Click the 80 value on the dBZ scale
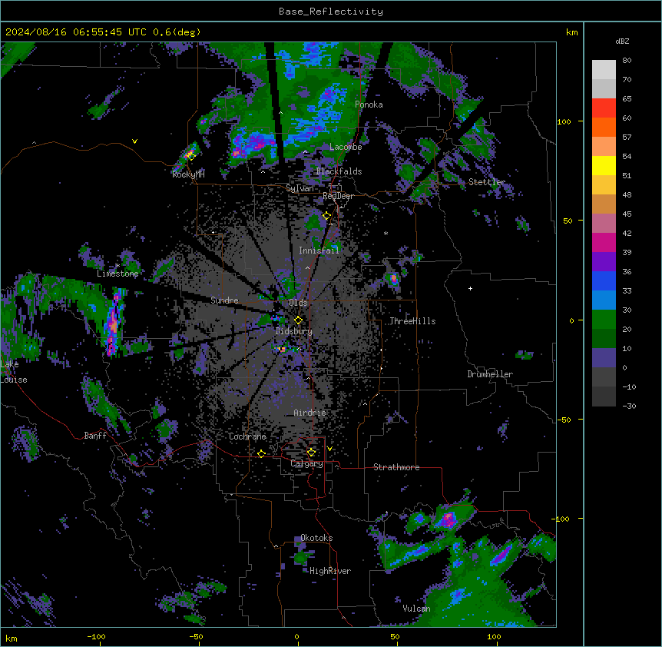The width and height of the screenshot is (662, 647). coord(627,61)
